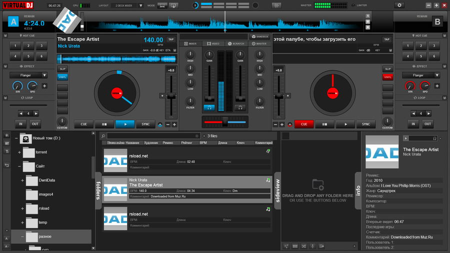450x253 pixels.
Task: Click deck B's red pitch reset dot
Action: (290, 124)
